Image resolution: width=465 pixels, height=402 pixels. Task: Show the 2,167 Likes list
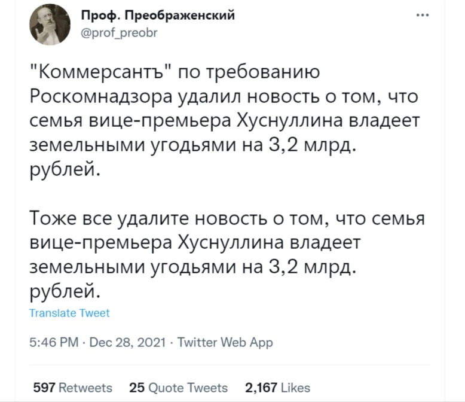[x=277, y=387]
